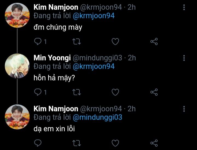The height and width of the screenshot is (150, 197).
Task: Open @krmjoon94 mention in Min Yoongi's reply
Action: [94, 67]
